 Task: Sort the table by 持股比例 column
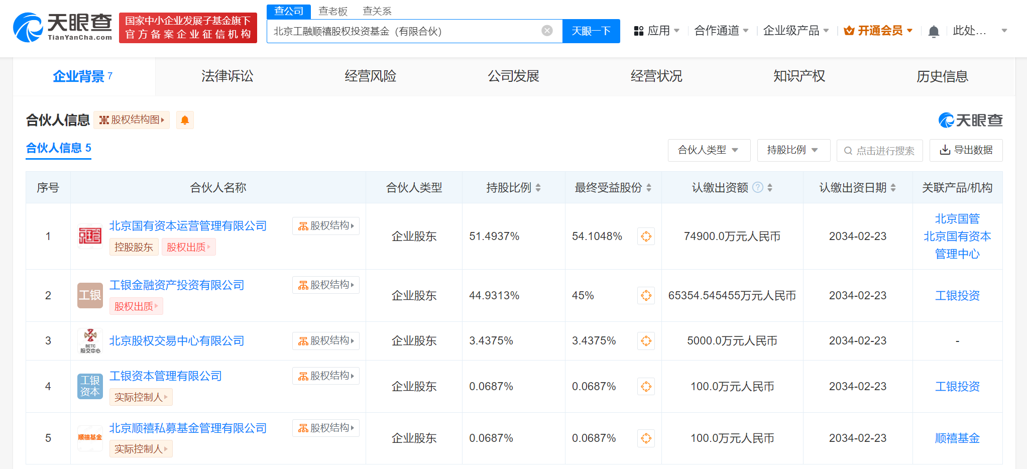(x=538, y=188)
